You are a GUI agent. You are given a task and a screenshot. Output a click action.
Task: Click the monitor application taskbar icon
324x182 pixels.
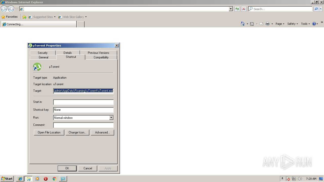(x=63, y=179)
